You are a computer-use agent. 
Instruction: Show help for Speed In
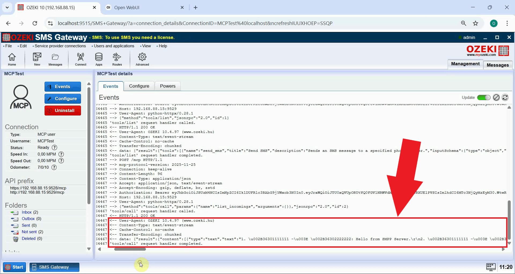click(61, 154)
